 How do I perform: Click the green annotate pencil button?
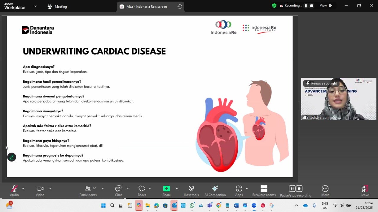[x=12, y=157]
